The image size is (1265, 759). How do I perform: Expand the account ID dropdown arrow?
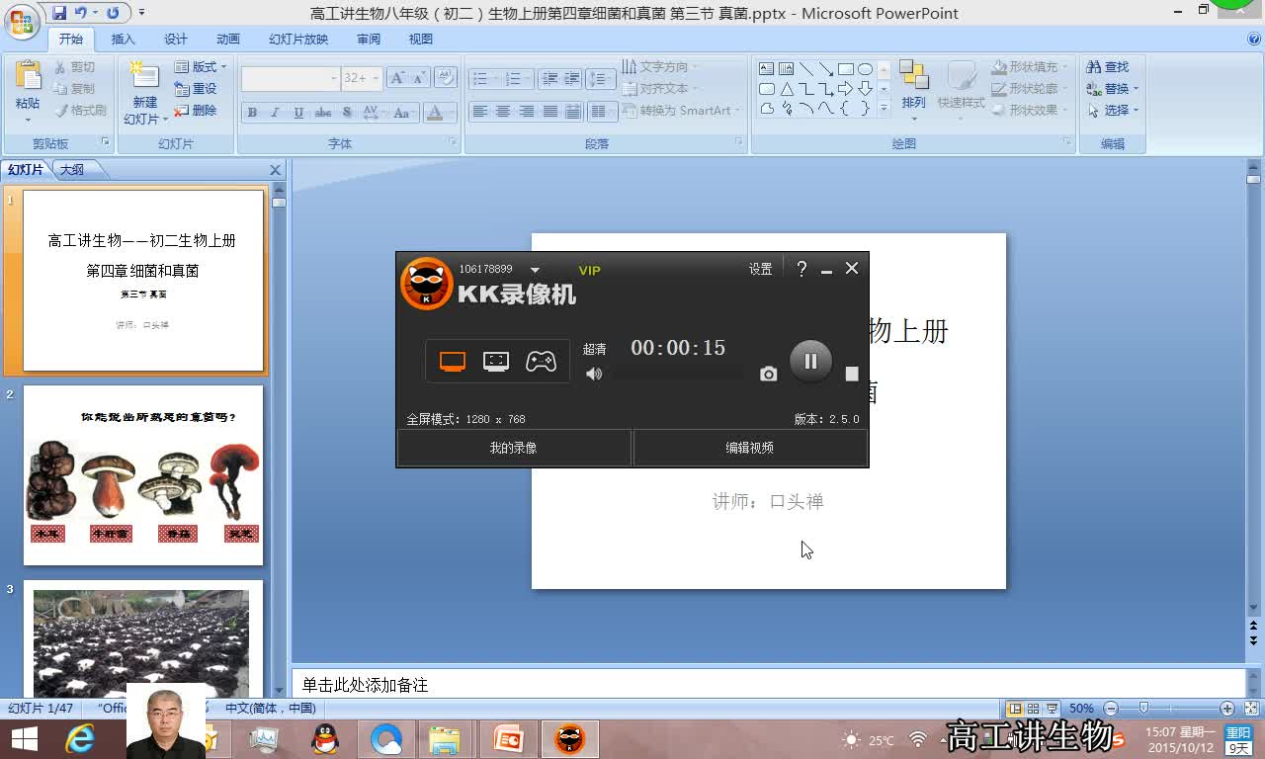(x=535, y=270)
